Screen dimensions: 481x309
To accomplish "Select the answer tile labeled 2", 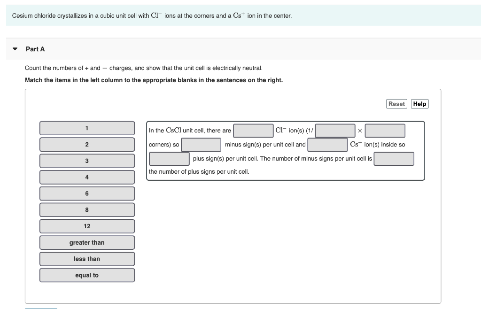I will click(87, 144).
